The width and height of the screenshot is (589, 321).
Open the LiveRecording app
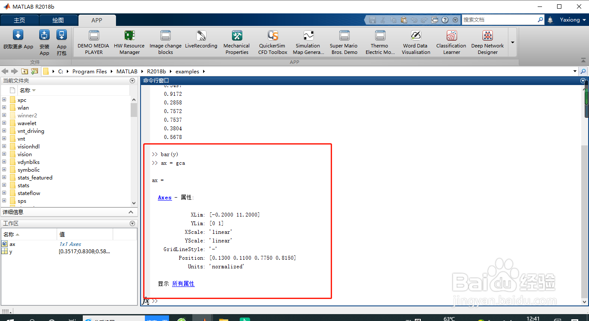point(201,40)
